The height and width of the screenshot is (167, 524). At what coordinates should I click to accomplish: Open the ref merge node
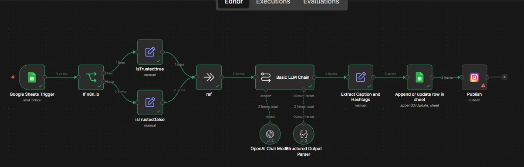pos(209,77)
